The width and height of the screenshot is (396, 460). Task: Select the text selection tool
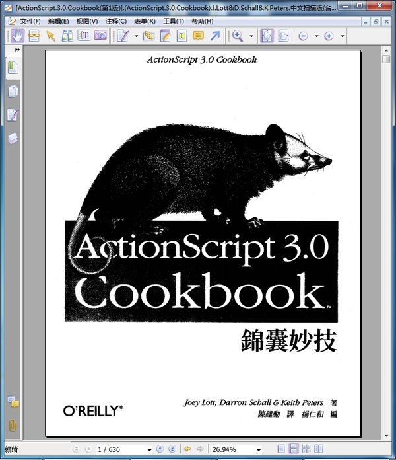point(84,36)
